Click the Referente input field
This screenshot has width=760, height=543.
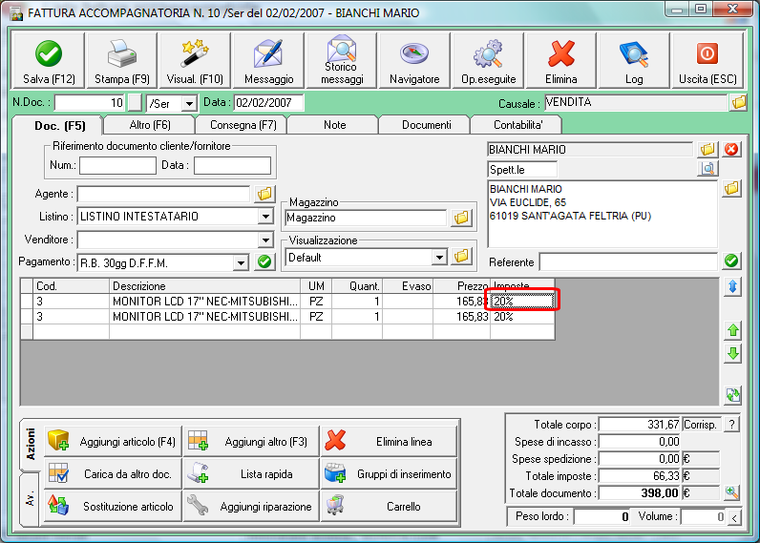628,261
